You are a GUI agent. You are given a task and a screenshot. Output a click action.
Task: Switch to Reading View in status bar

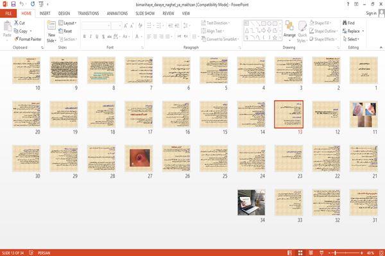point(311,253)
